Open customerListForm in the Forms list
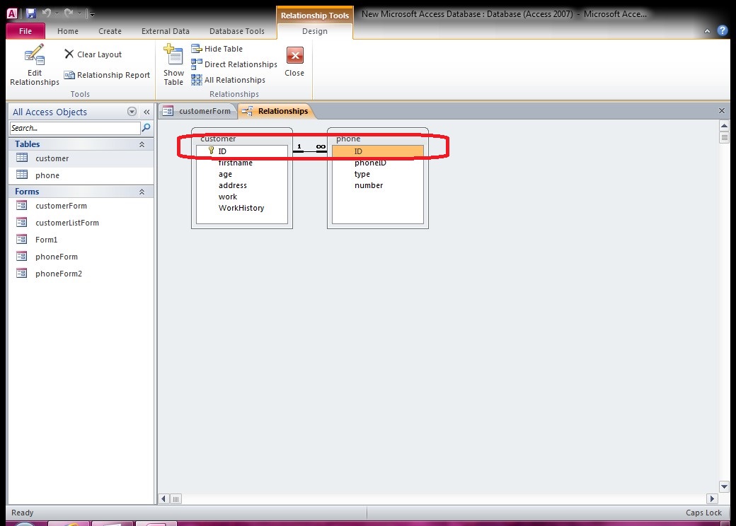Viewport: 736px width, 526px height. point(81,223)
